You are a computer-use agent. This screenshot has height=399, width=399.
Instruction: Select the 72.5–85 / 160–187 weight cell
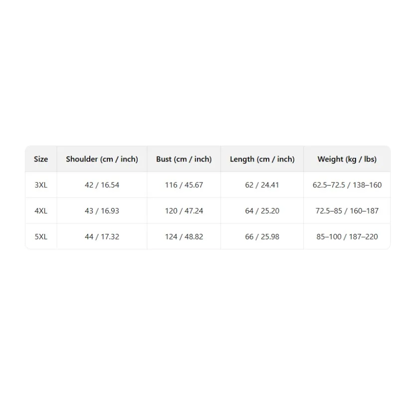pyautogui.click(x=347, y=210)
